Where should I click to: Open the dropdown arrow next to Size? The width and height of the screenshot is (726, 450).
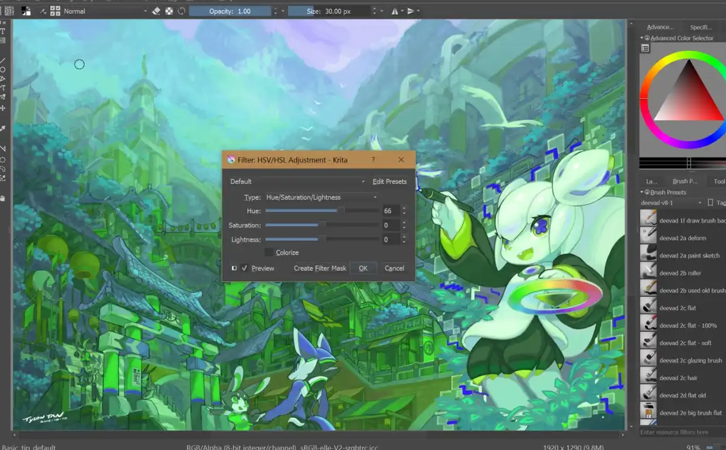point(382,11)
